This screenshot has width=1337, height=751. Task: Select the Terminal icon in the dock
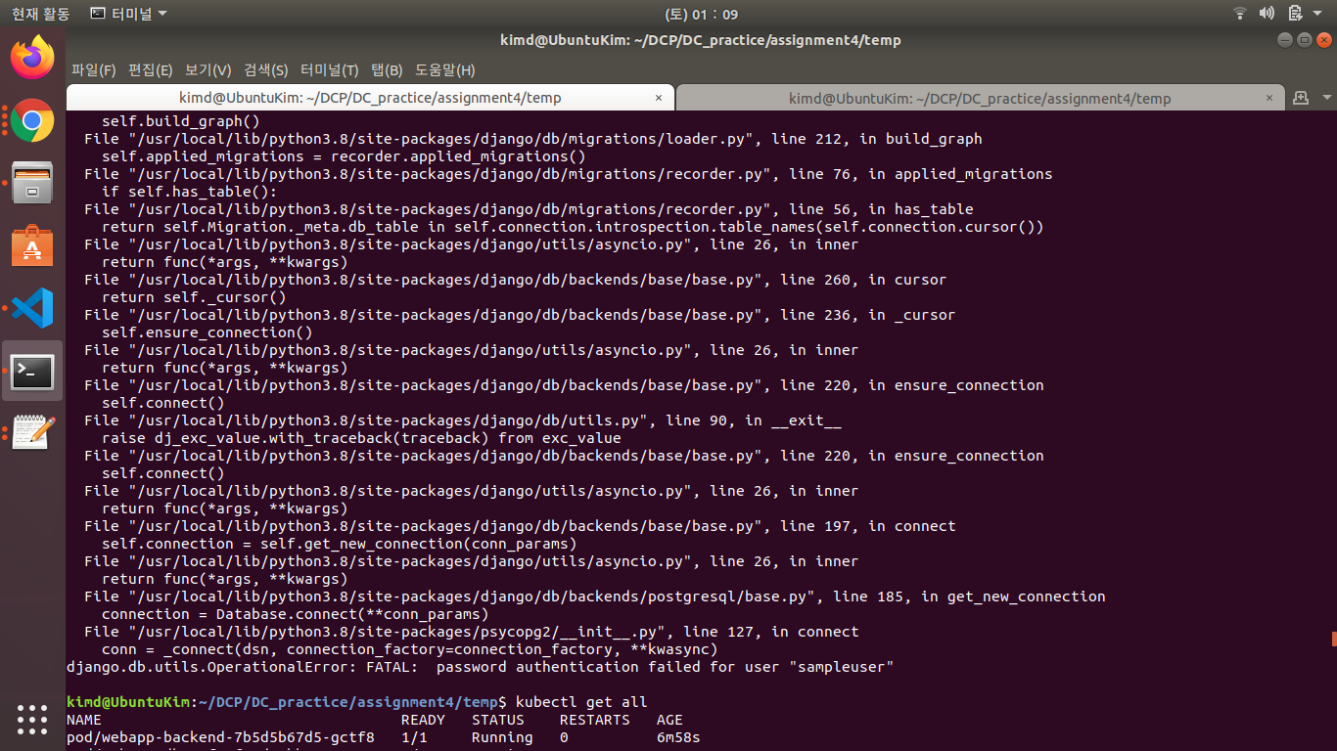32,371
